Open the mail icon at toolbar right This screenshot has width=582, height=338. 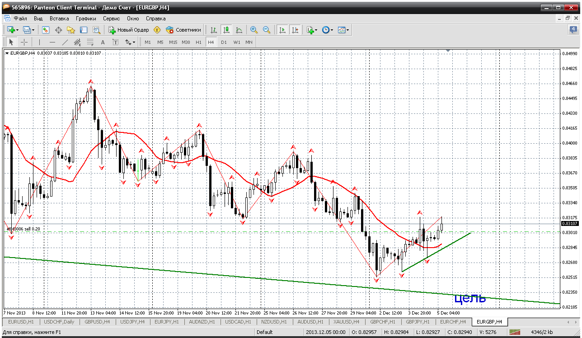pyautogui.click(x=573, y=30)
